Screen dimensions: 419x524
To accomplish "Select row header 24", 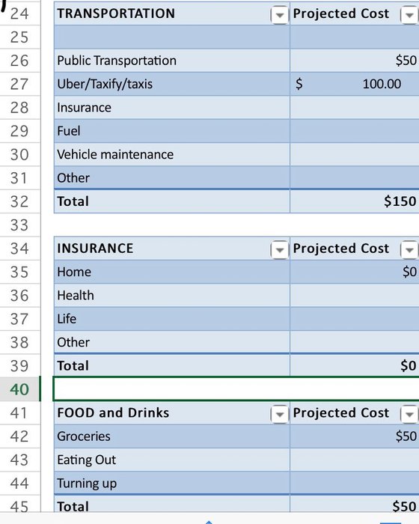I will [x=19, y=13].
